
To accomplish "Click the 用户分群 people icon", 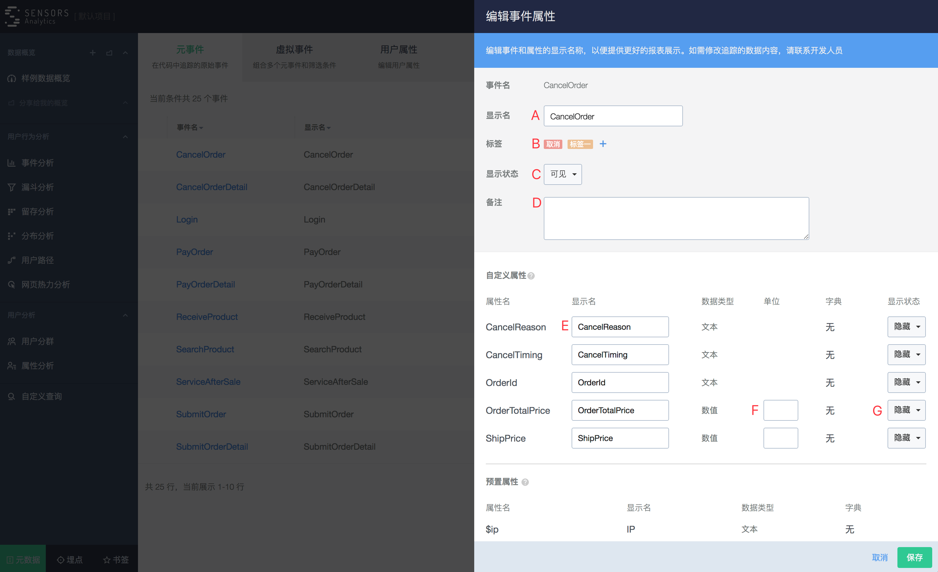I will pyautogui.click(x=11, y=341).
